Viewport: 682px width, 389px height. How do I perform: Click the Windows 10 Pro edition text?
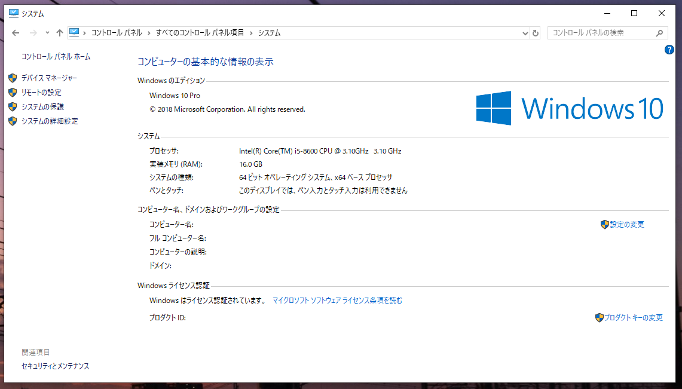click(x=175, y=96)
